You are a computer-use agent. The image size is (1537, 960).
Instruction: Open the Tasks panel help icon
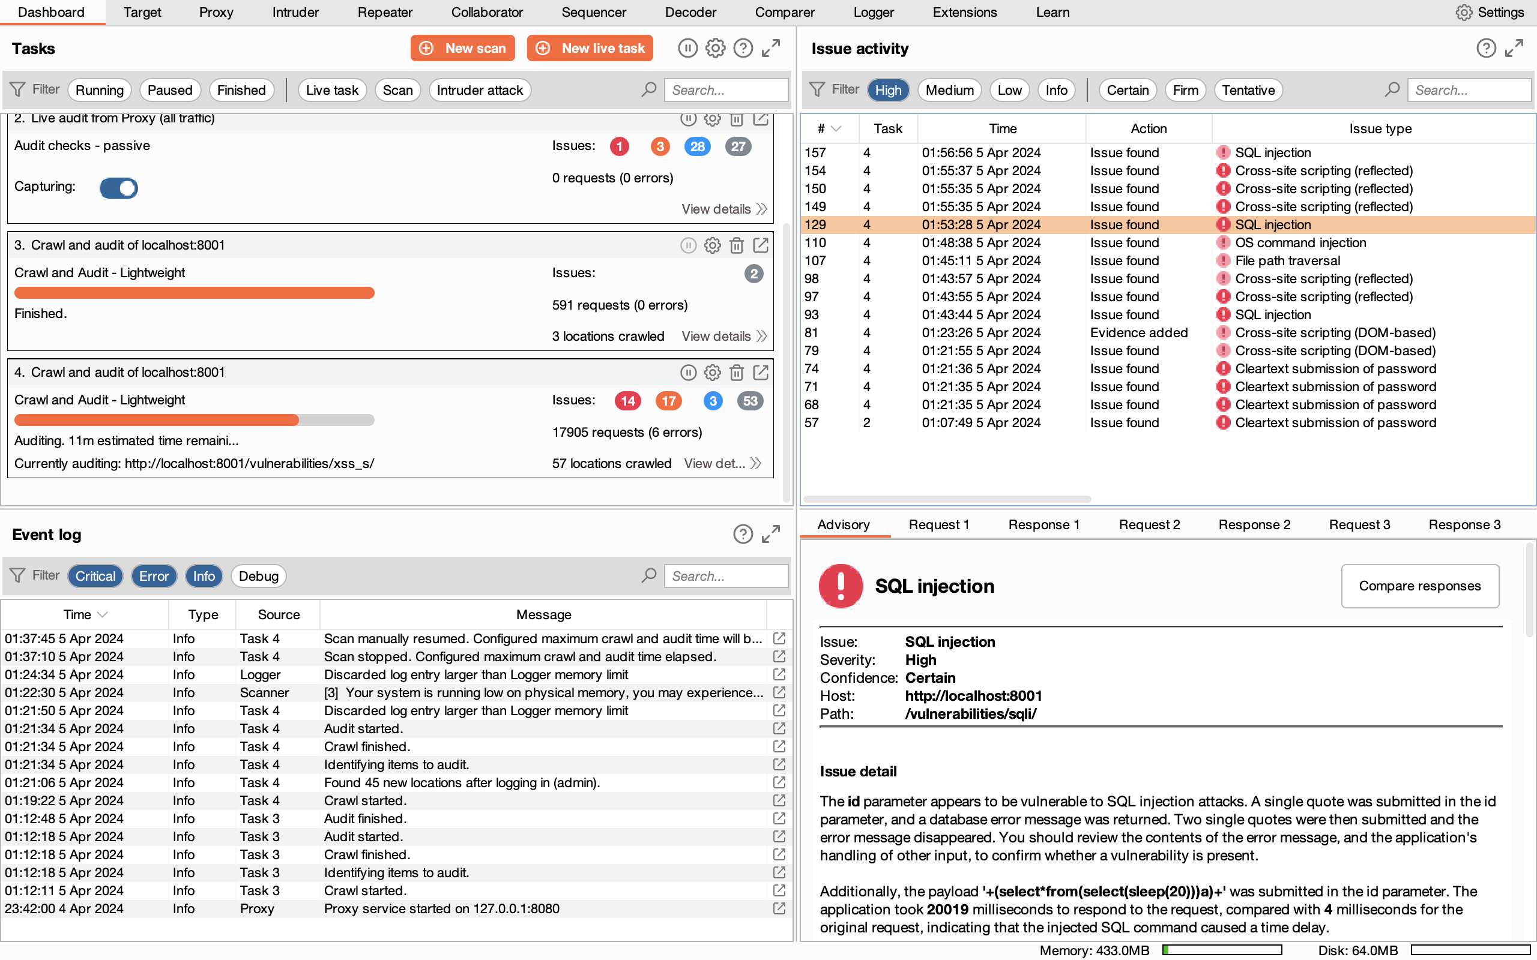point(743,47)
